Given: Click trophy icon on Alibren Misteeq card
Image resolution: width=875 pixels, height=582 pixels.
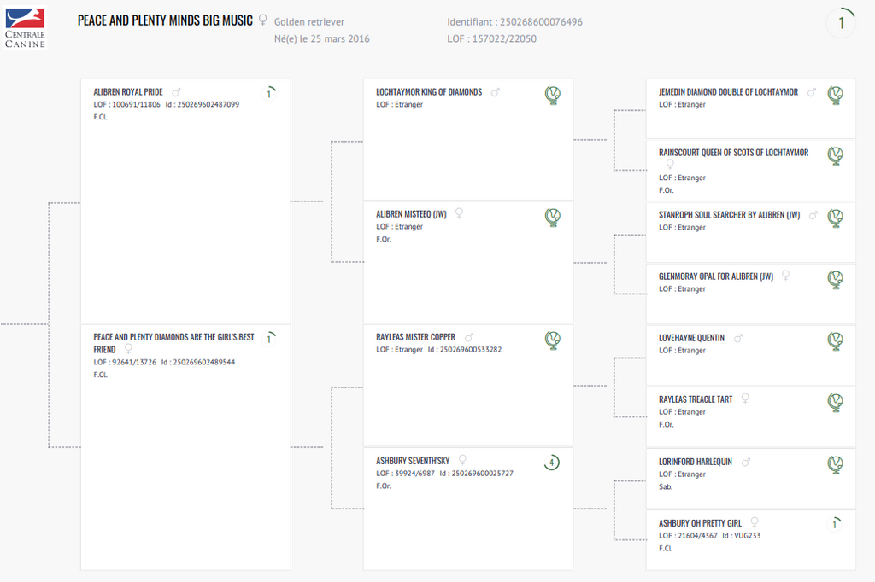Looking at the screenshot, I should pos(553,218).
